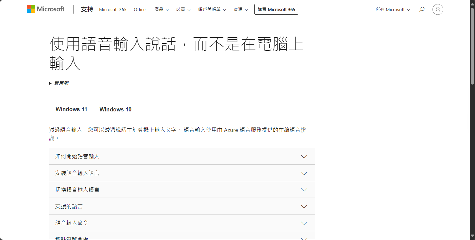Expand the 資源 dropdown menu
The width and height of the screenshot is (475, 240).
pyautogui.click(x=241, y=9)
